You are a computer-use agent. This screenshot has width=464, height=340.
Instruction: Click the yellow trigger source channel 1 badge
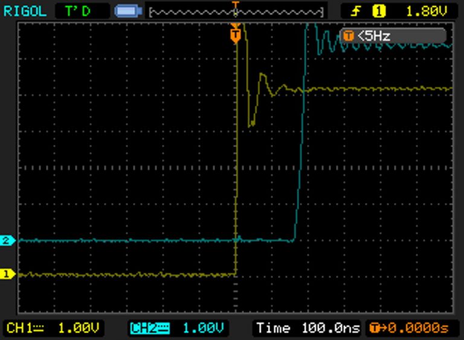click(x=379, y=11)
